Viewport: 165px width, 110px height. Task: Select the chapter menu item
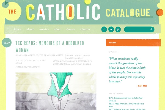click(x=85, y=29)
